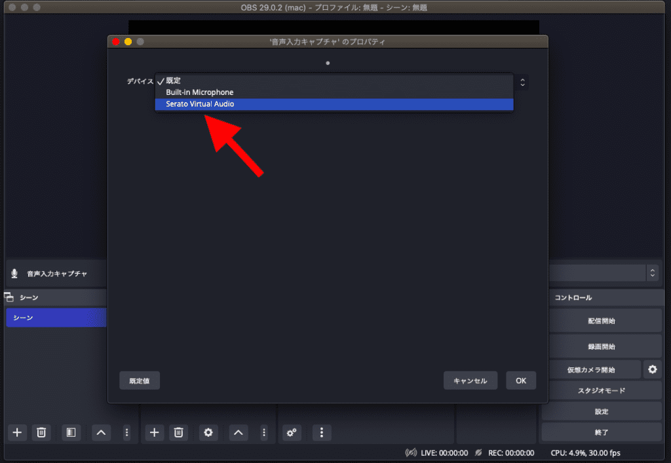Viewport: 671px width, 463px height.
Task: Open virtual camera settings gear icon
Action: (652, 369)
